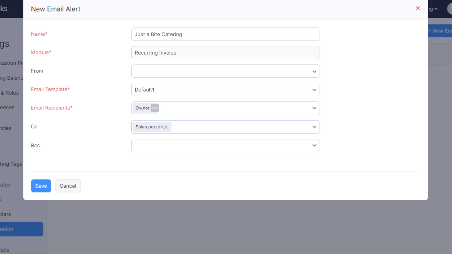Cancel the email alert creation
452x254 pixels.
click(x=68, y=186)
